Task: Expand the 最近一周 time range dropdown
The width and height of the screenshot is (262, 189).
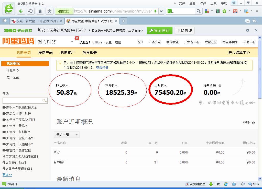Action: point(67,135)
